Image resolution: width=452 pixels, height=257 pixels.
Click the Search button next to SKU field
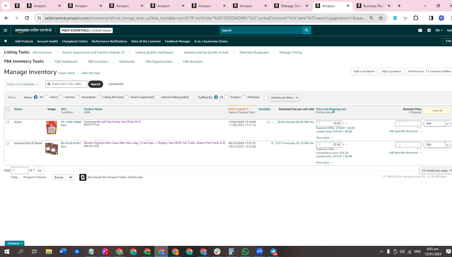[x=96, y=84]
